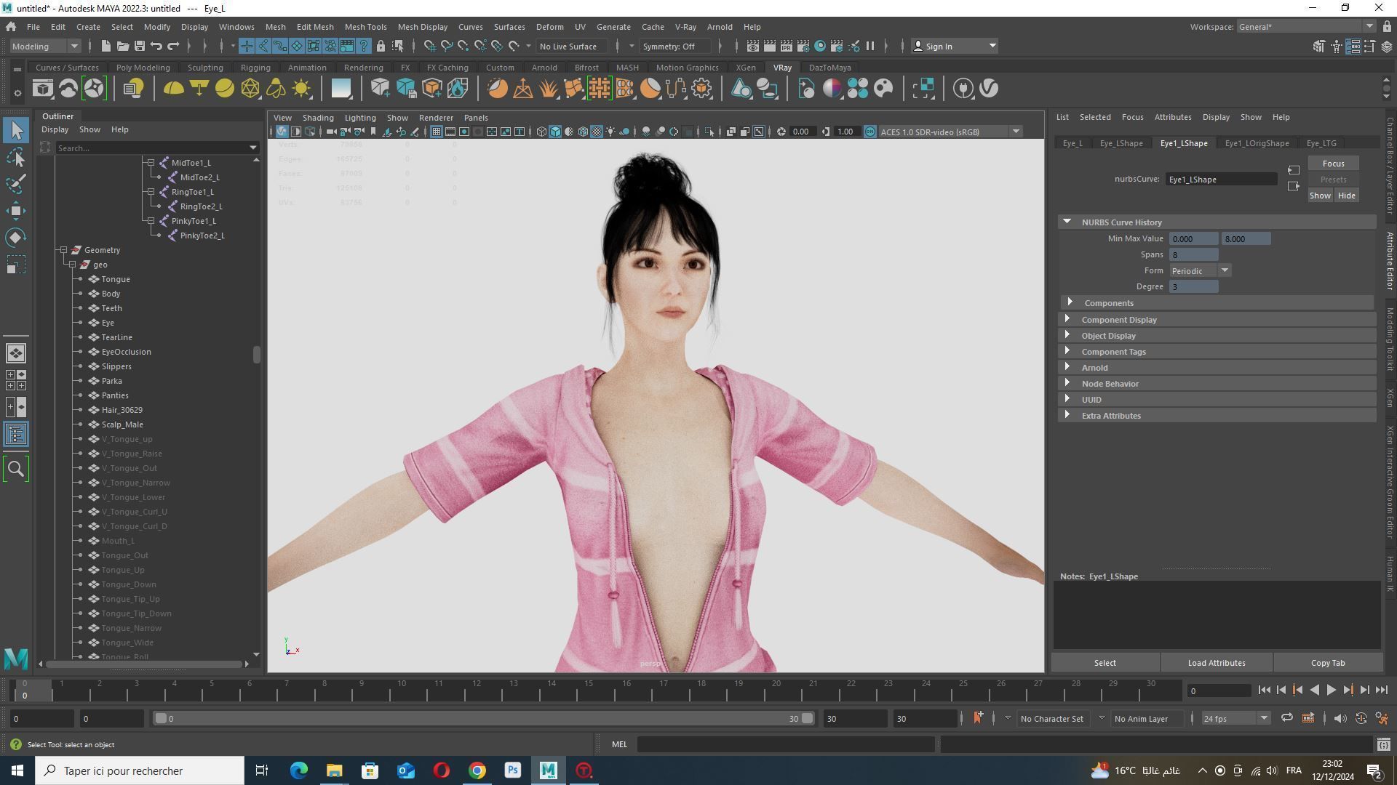
Task: Collapse NURBS Curve History section
Action: [x=1067, y=222]
